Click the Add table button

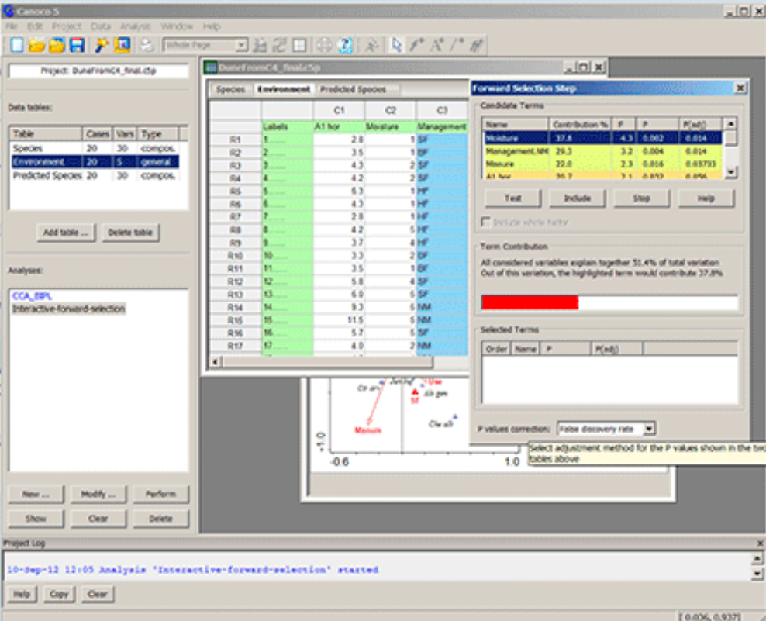tap(66, 233)
